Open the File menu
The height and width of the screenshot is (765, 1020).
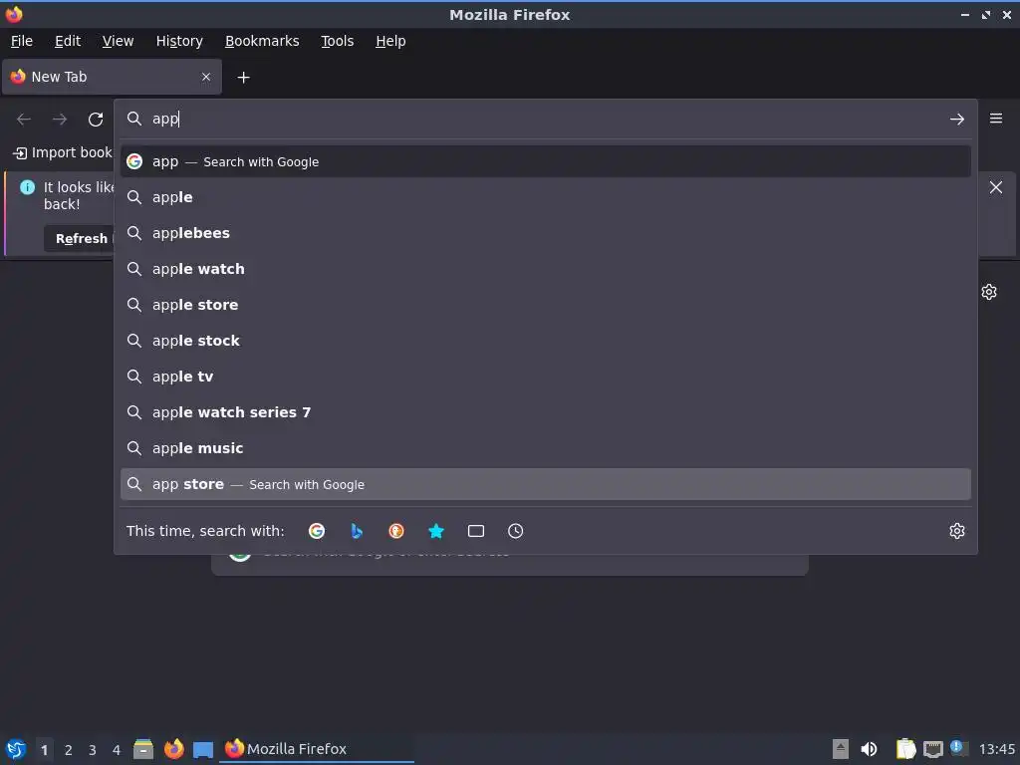pyautogui.click(x=22, y=41)
